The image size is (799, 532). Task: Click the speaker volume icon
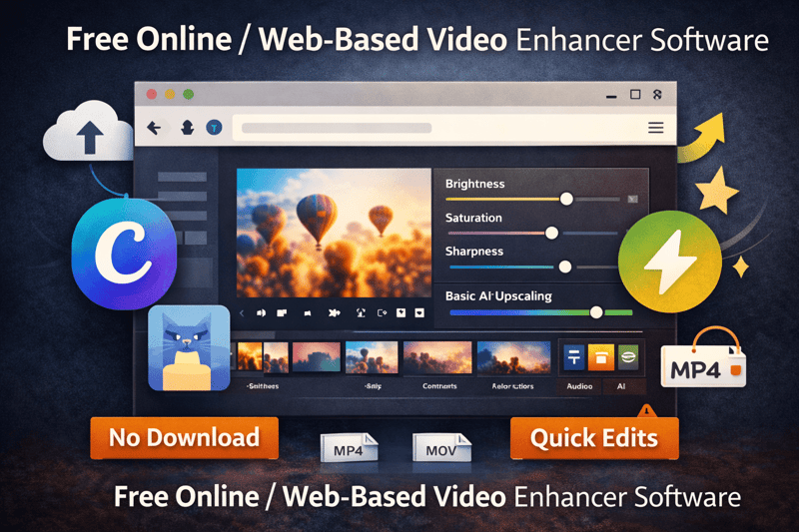coord(261,313)
